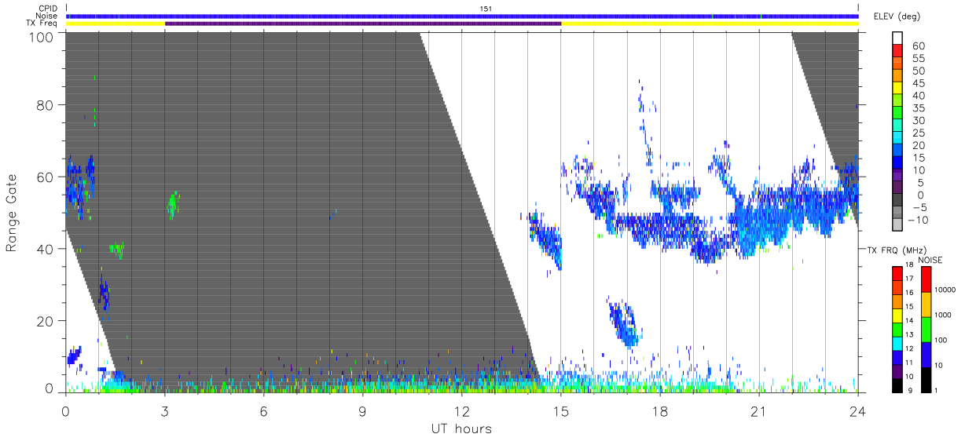Pick the black bottom swatch of TX FRQ colorbar
Viewport: 965px width, 445px height.
[897, 385]
